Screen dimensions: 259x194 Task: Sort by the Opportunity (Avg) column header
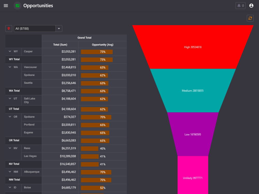point(103,45)
